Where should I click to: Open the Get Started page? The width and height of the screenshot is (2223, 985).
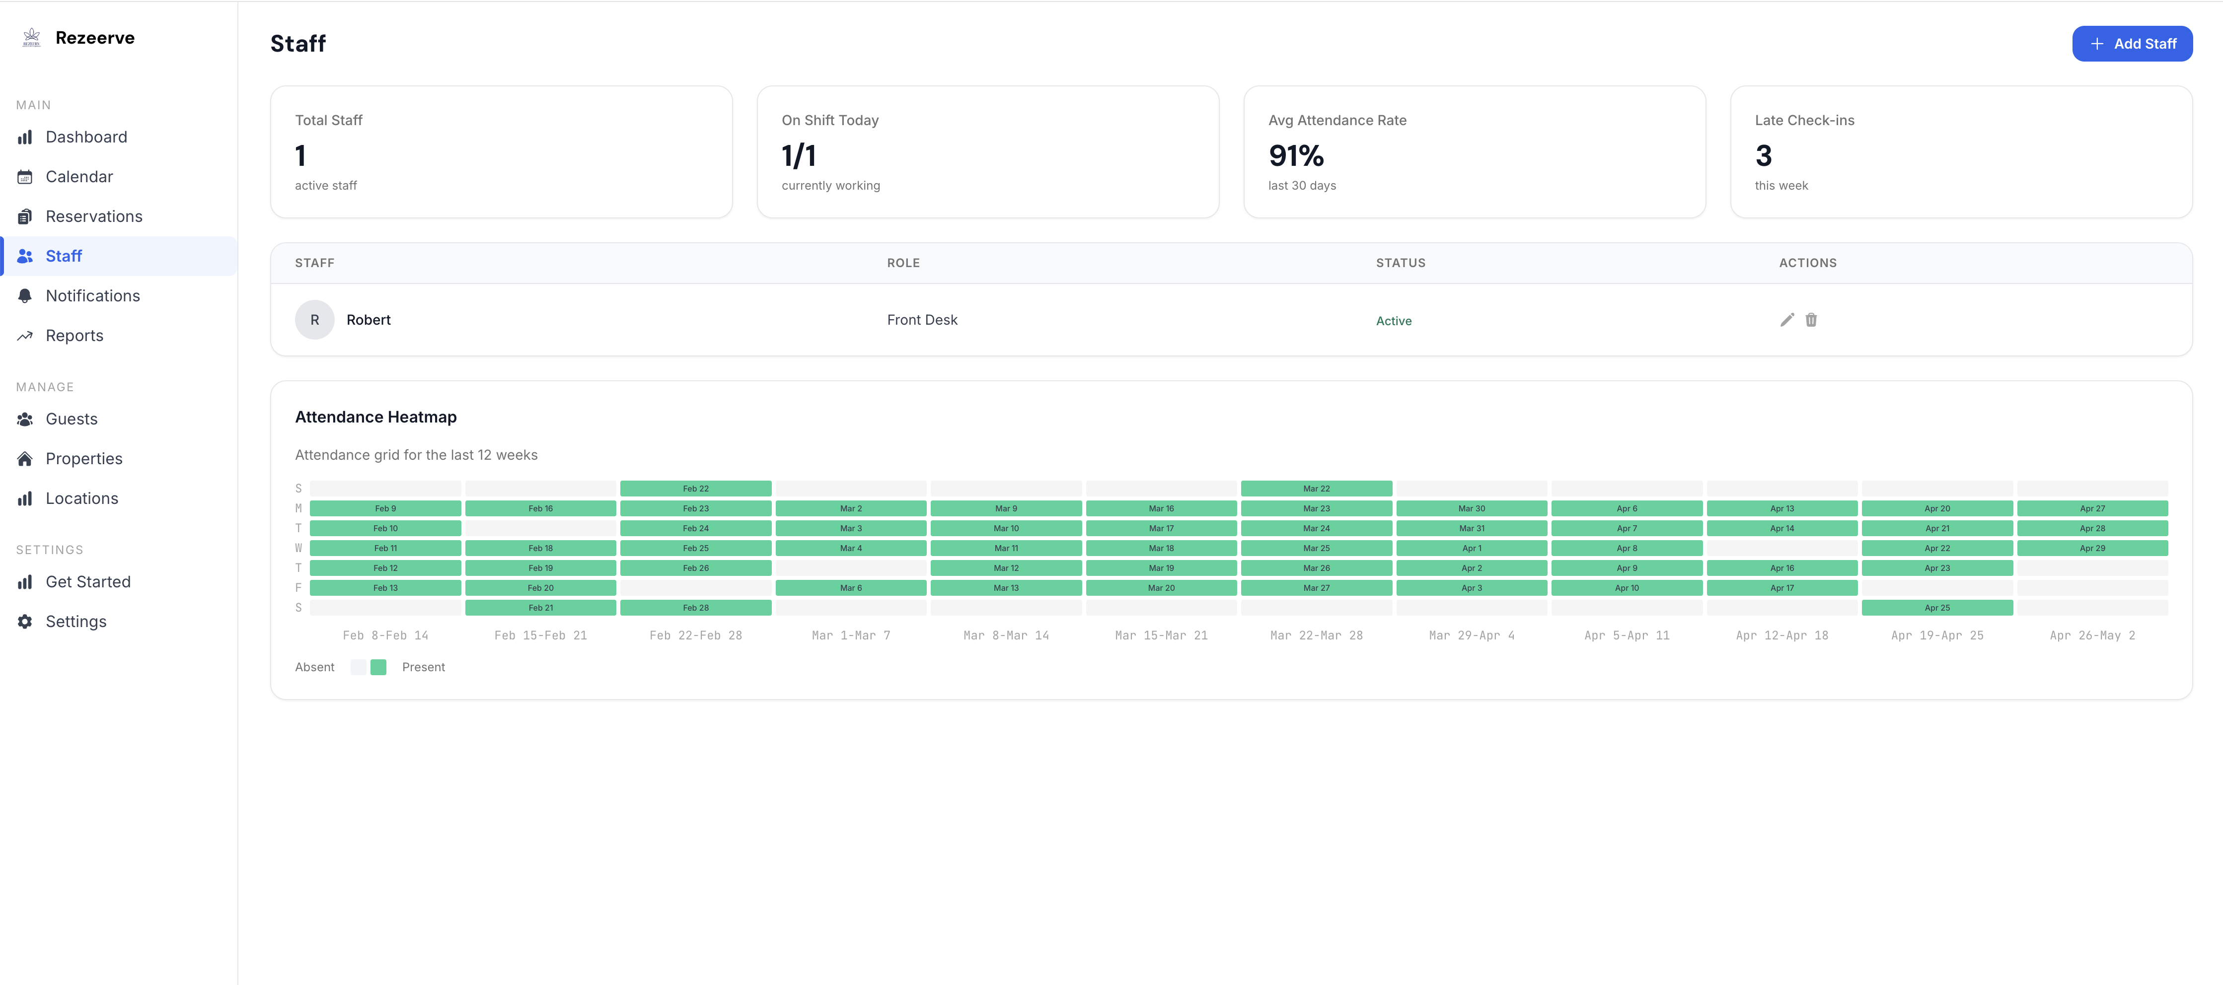88,582
